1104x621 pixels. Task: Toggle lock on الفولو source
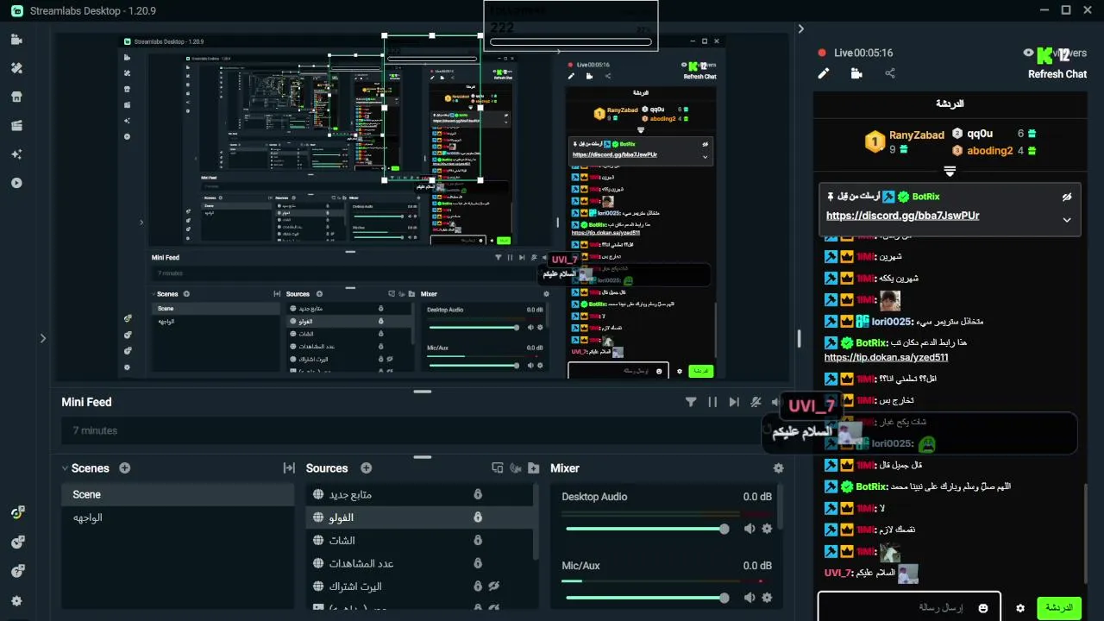click(477, 517)
